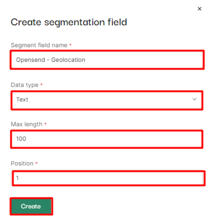Click the Data type label
This screenshot has height=223, width=211.
(25, 85)
